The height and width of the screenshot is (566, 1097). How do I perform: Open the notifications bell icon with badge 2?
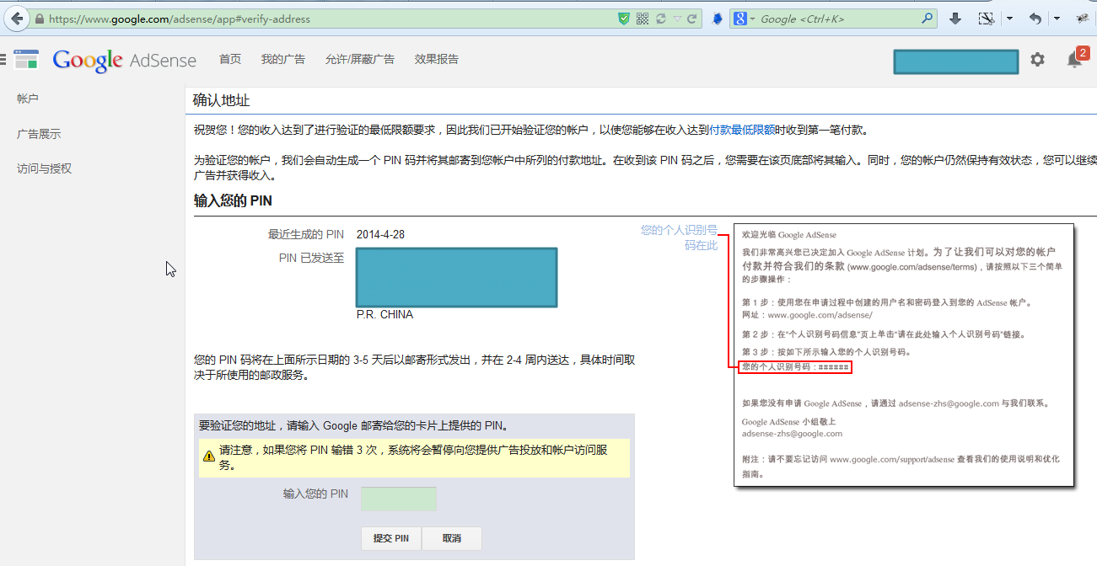coord(1074,59)
